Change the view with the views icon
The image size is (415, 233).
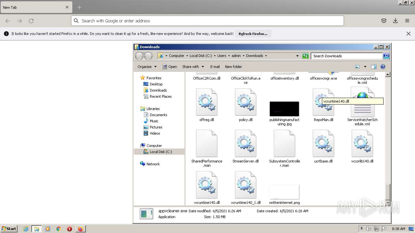[x=357, y=67]
